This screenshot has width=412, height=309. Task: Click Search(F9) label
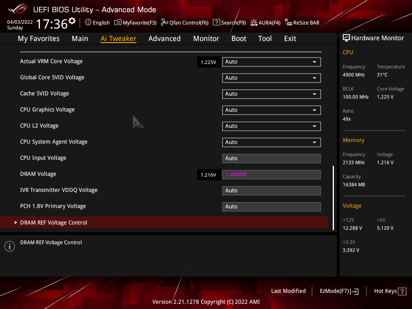tap(233, 23)
